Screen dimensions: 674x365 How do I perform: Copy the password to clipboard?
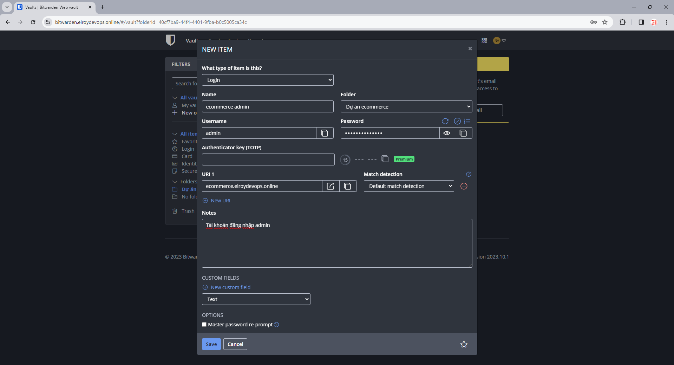463,133
